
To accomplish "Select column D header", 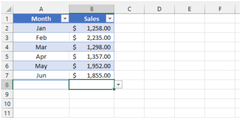I will pyautogui.click(x=159, y=9).
